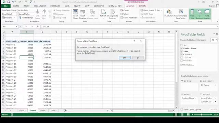Toggle Field Headers display
The image size is (219, 123).
[207, 14]
